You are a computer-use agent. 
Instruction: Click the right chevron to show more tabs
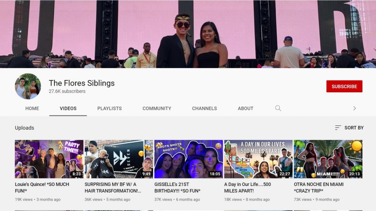(354, 108)
